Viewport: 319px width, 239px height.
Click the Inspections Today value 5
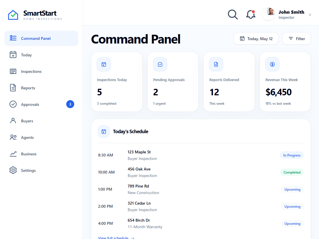100,92
